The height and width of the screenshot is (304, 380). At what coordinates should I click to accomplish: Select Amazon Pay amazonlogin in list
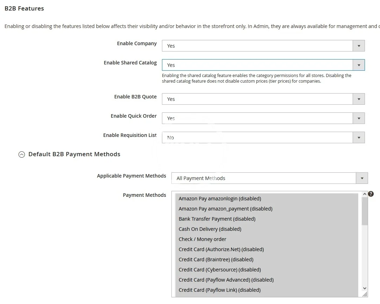tap(220, 199)
